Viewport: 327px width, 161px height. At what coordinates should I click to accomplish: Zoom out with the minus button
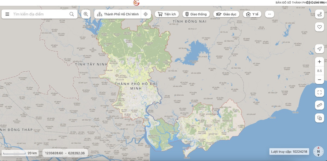(319, 80)
